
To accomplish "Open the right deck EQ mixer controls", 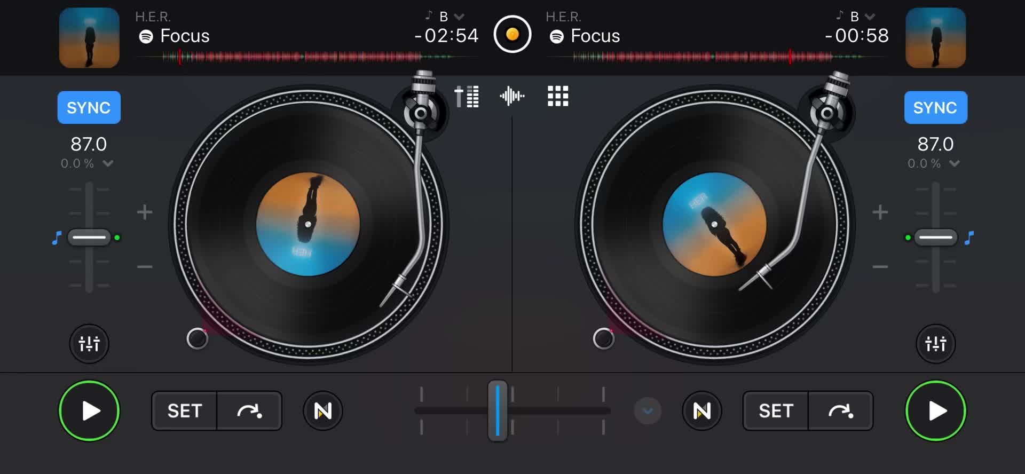I will [935, 344].
